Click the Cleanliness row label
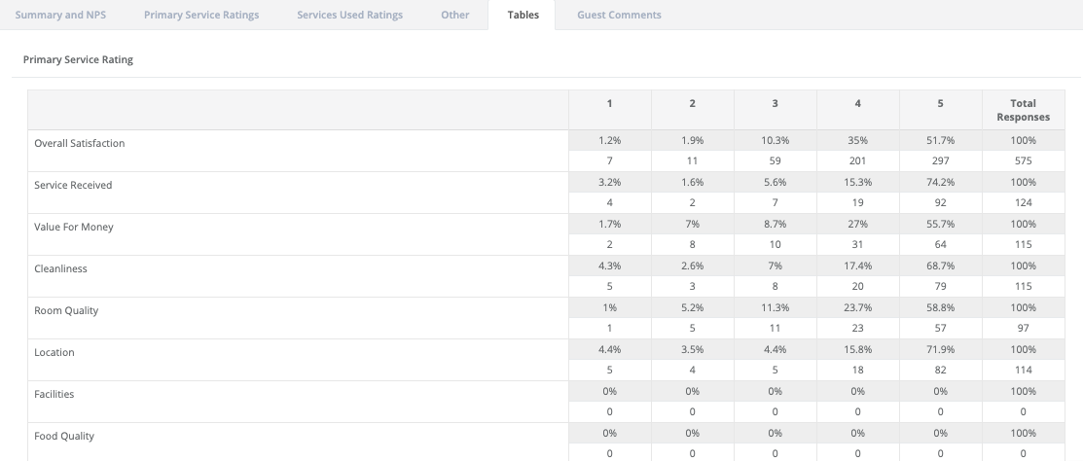Image resolution: width=1083 pixels, height=461 pixels. coord(60,268)
